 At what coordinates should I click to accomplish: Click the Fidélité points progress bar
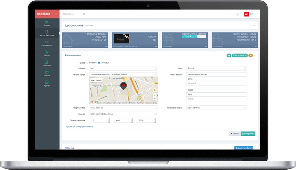click(x=194, y=37)
